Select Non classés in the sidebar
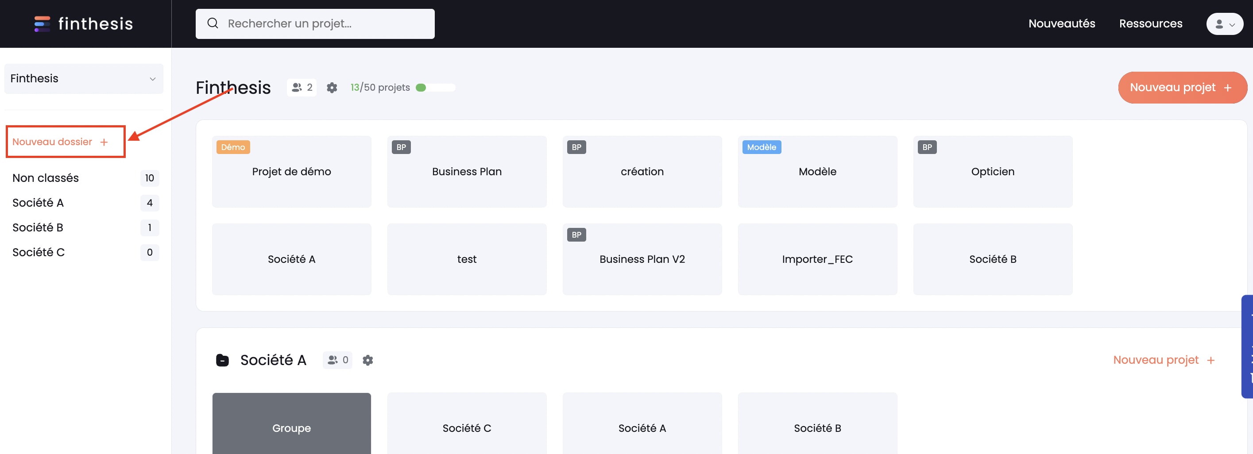1253x454 pixels. click(85, 178)
